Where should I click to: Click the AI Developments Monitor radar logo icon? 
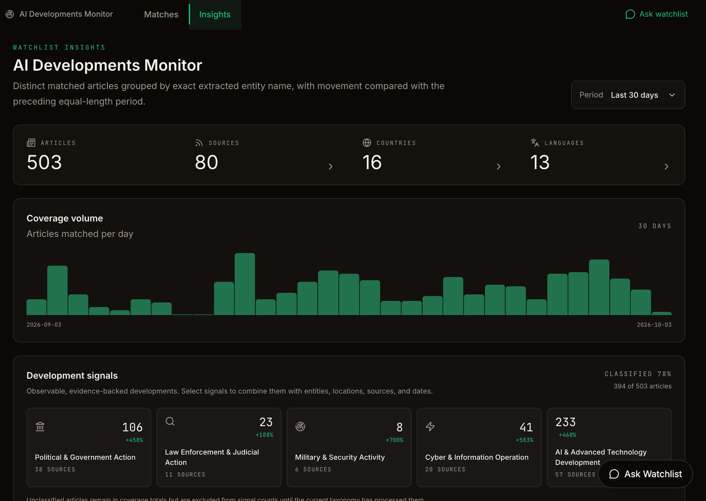[x=10, y=14]
